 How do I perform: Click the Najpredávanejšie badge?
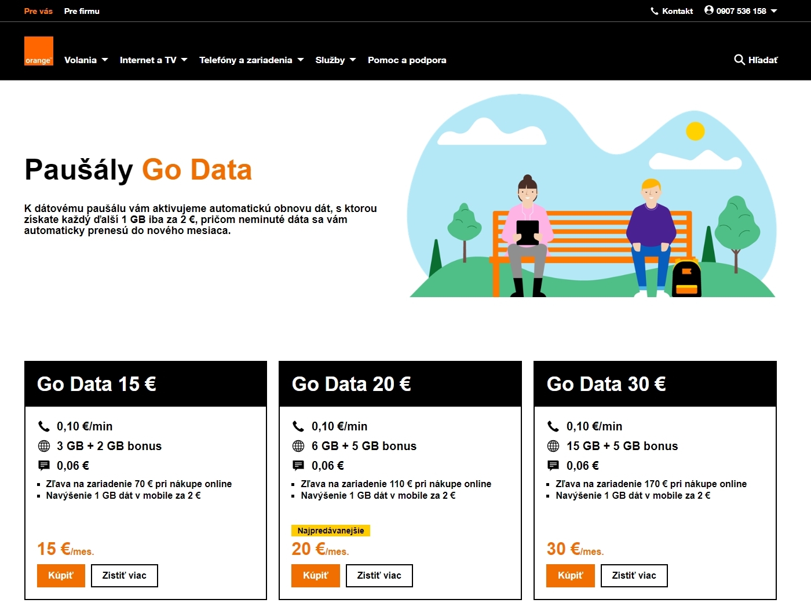331,531
